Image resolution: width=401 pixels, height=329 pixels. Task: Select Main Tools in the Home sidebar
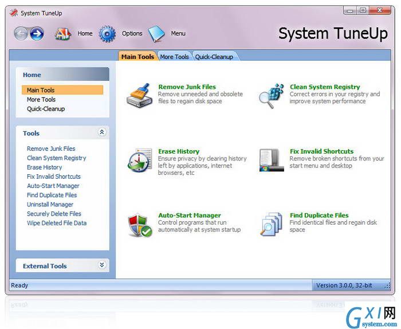click(62, 90)
